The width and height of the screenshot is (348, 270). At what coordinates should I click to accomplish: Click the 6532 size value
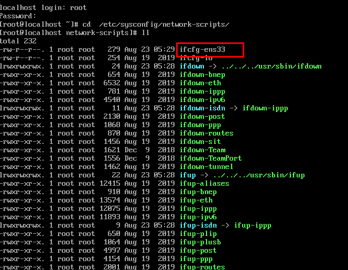(112, 83)
